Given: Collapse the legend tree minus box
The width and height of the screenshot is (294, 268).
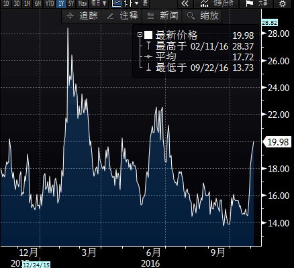Looking at the screenshot, I should point(140,35).
